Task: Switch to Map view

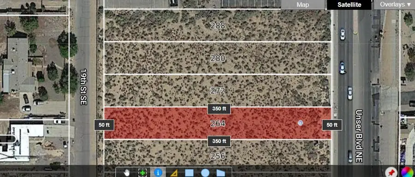Action: pyautogui.click(x=303, y=5)
